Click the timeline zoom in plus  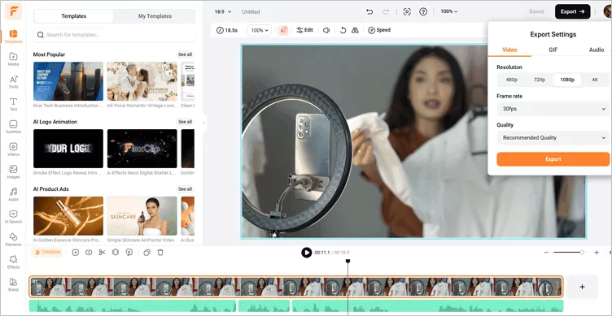[x=597, y=253]
